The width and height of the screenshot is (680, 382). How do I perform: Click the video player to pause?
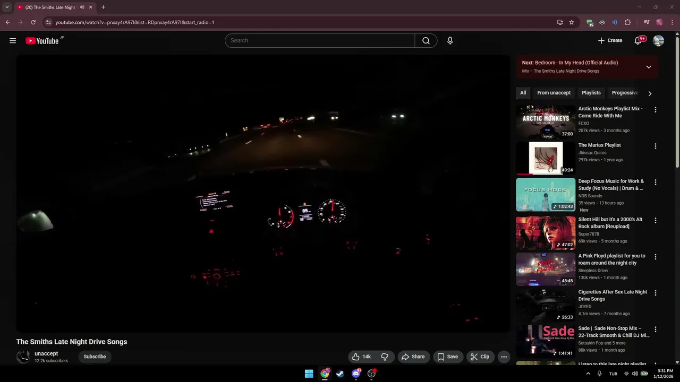[263, 194]
